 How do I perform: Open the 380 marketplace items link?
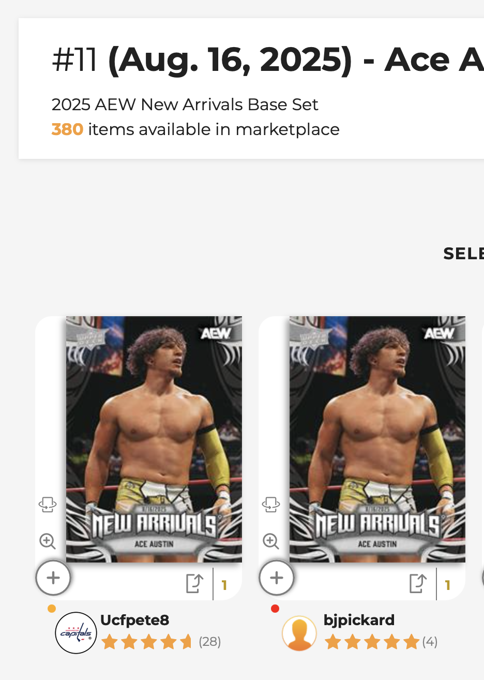67,129
